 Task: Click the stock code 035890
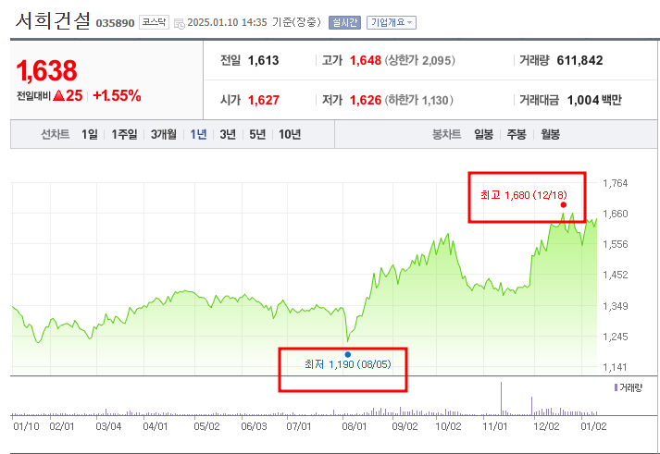[116, 23]
